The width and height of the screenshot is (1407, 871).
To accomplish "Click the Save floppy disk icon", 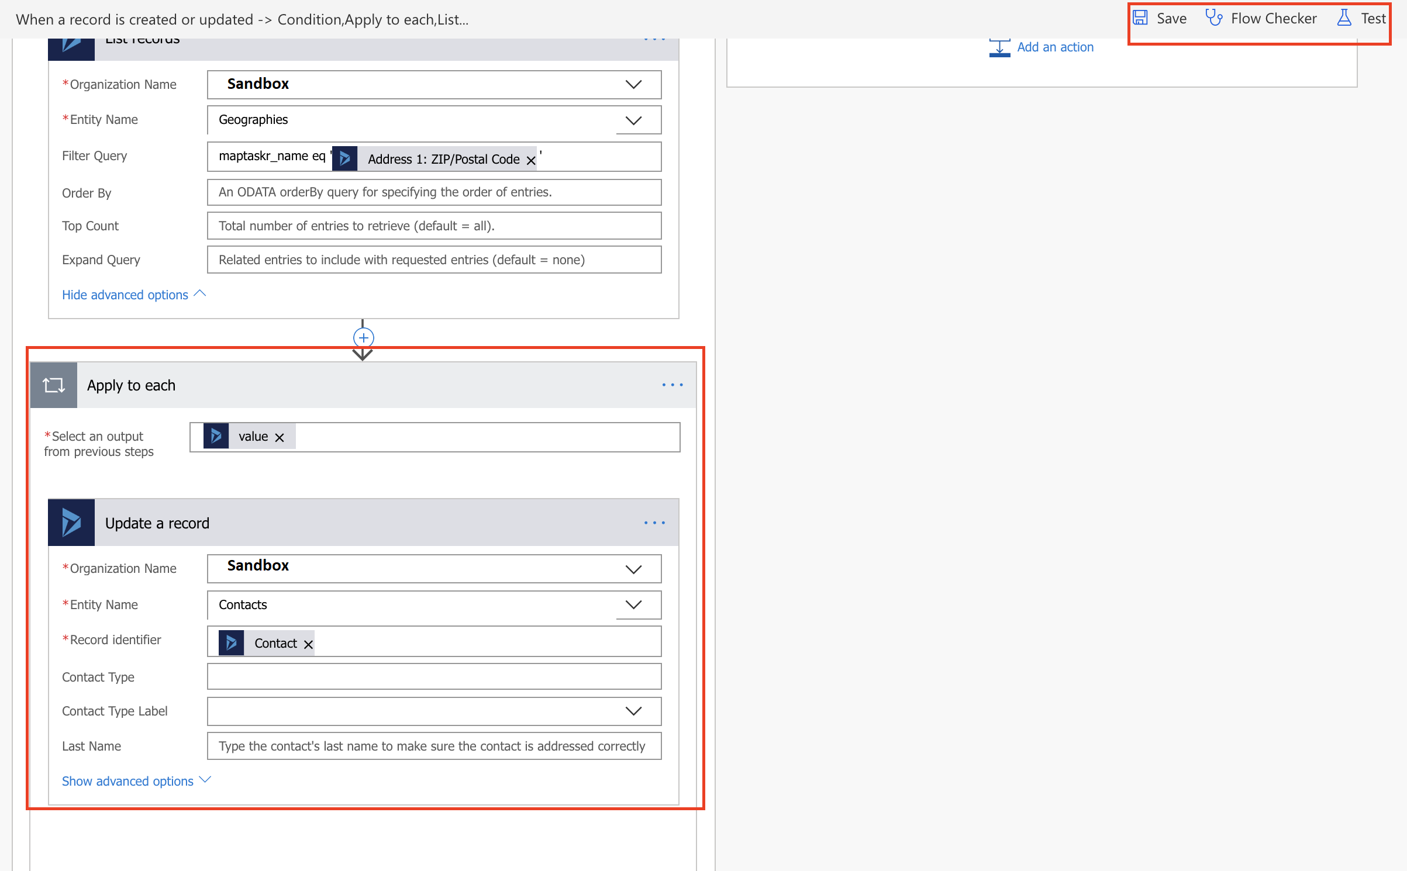I will [1140, 18].
